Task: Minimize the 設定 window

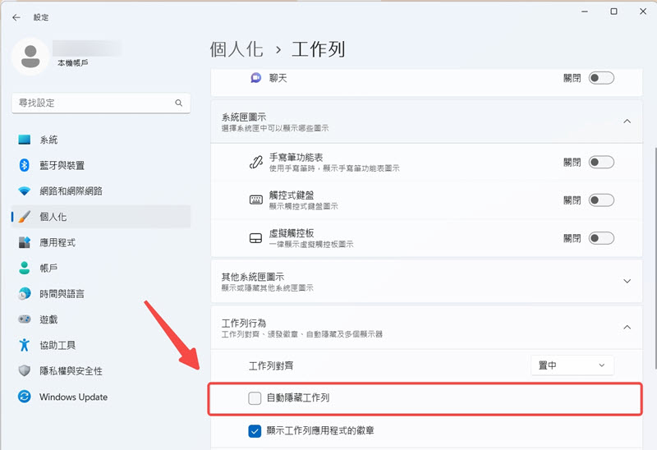Action: [585, 11]
